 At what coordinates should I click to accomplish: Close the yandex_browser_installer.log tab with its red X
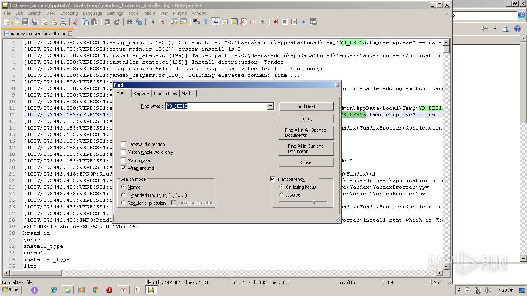(70, 34)
